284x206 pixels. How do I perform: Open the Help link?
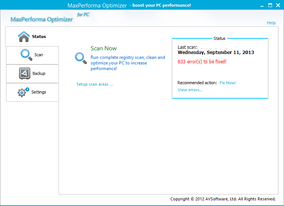pos(271,23)
